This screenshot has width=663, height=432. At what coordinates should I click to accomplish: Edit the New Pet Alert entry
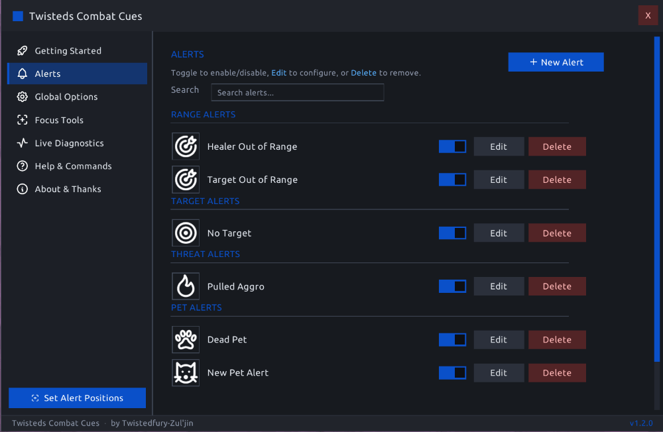point(499,373)
